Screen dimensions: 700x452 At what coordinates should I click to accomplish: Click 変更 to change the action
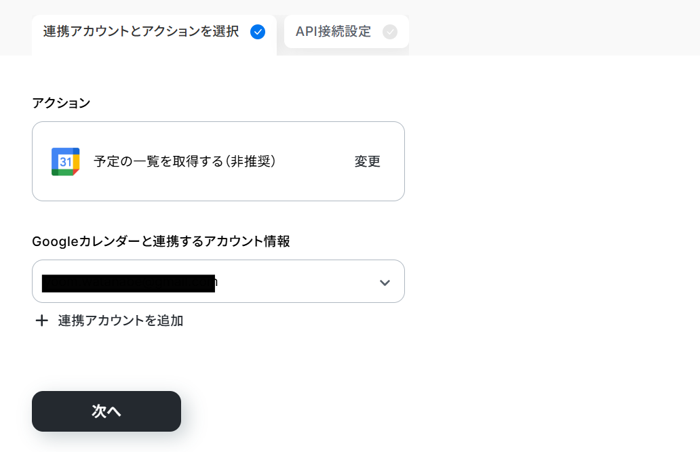click(x=368, y=161)
